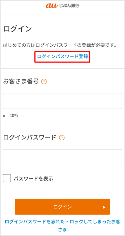Open the ログインパスワード登録 link
The width and height of the screenshot is (125, 236).
(x=62, y=57)
